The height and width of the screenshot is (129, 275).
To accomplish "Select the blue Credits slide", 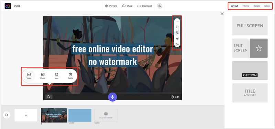I will click(x=80, y=115).
